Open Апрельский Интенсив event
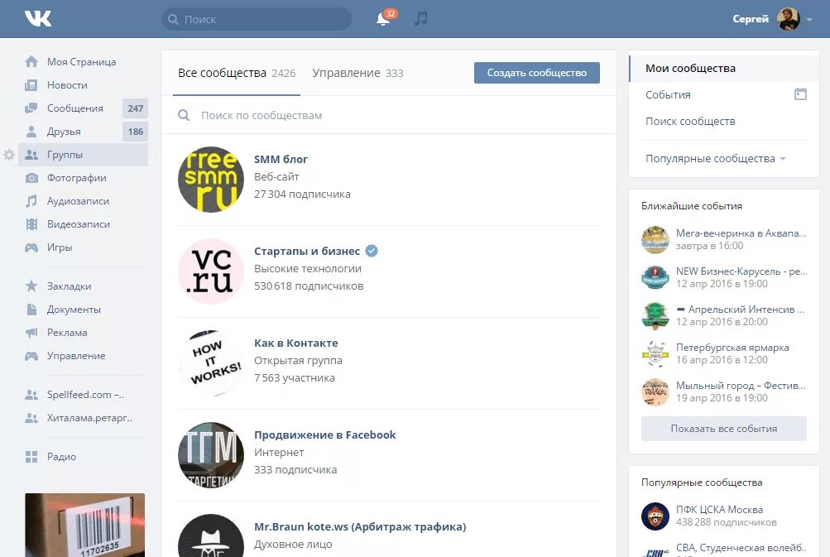Viewport: 830px width, 557px height. click(x=740, y=310)
